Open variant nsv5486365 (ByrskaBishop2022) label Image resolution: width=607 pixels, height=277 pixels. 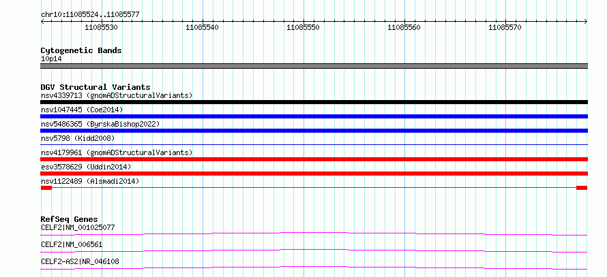[x=100, y=124]
